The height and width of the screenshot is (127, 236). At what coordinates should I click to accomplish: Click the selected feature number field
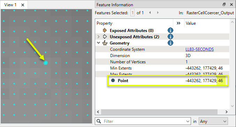coord(132,13)
